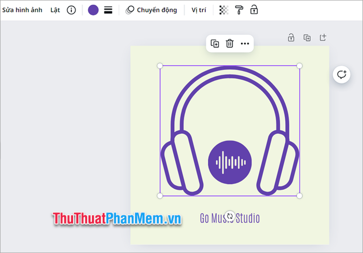Click the info circle icon
The height and width of the screenshot is (253, 363).
pos(72,10)
